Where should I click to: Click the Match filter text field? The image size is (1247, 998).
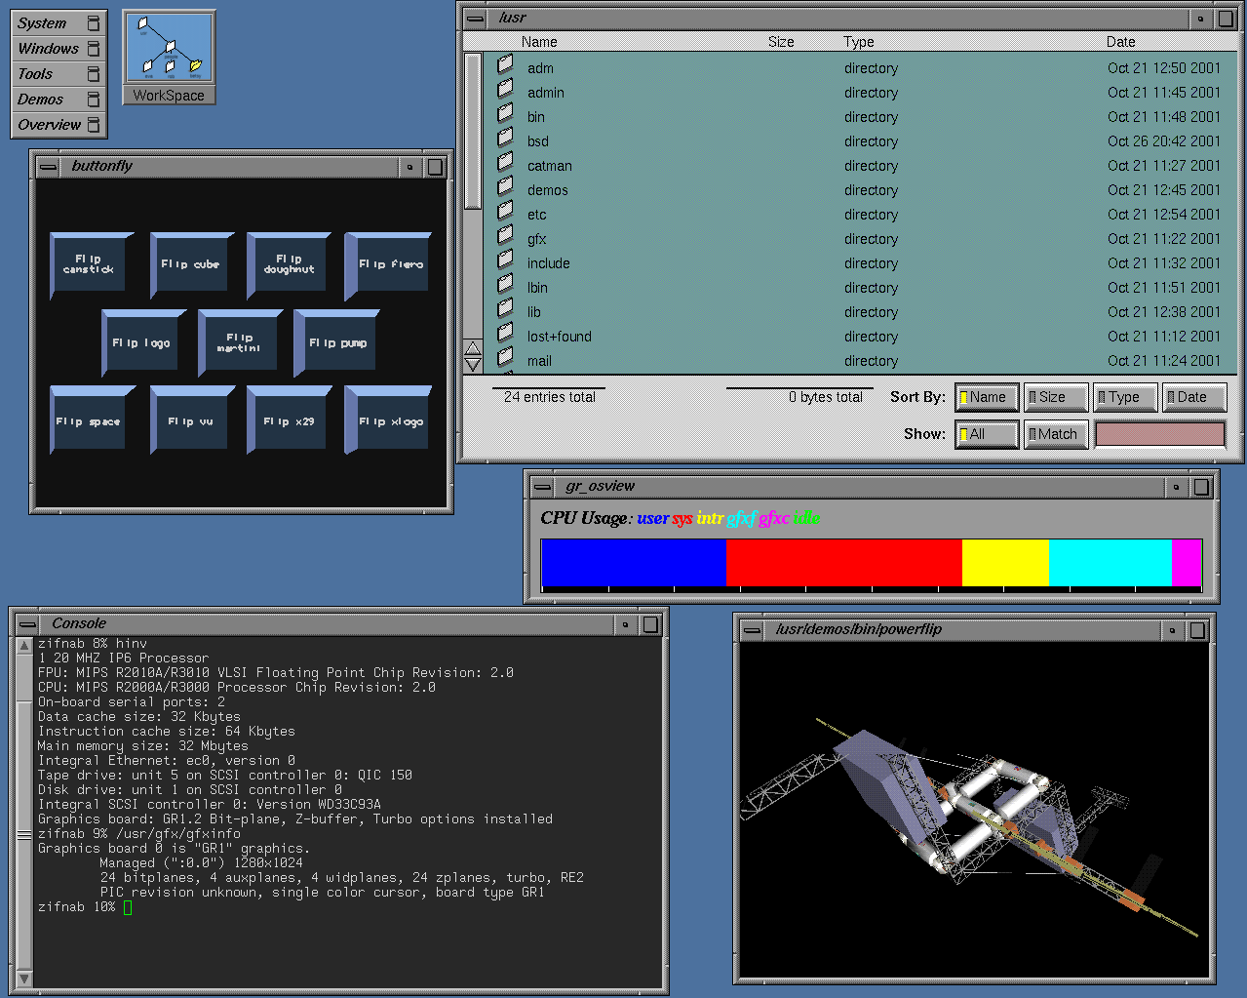1159,434
